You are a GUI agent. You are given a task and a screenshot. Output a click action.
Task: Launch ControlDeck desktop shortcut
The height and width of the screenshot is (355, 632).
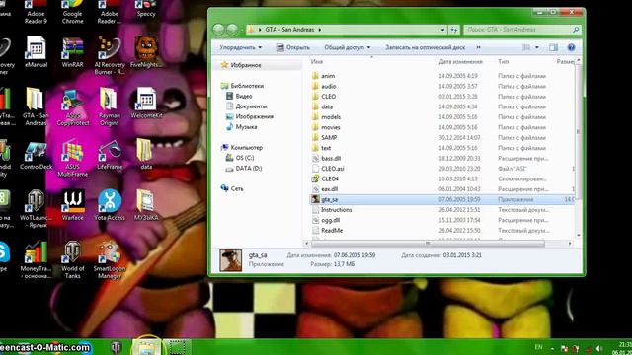[36, 156]
